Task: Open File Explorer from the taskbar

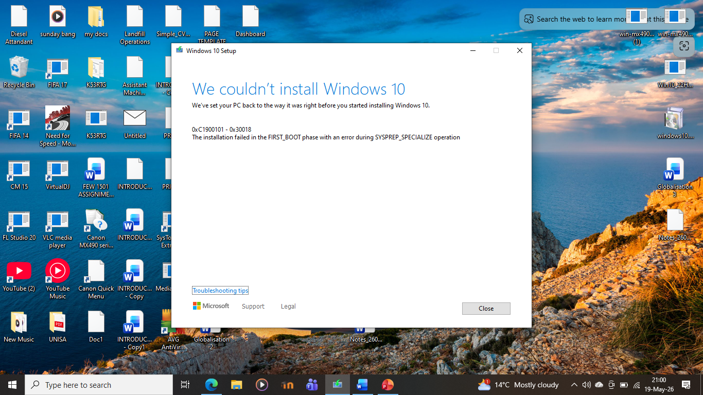Action: tap(236, 385)
